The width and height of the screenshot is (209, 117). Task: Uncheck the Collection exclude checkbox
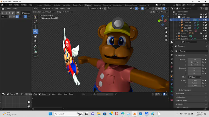(201, 14)
